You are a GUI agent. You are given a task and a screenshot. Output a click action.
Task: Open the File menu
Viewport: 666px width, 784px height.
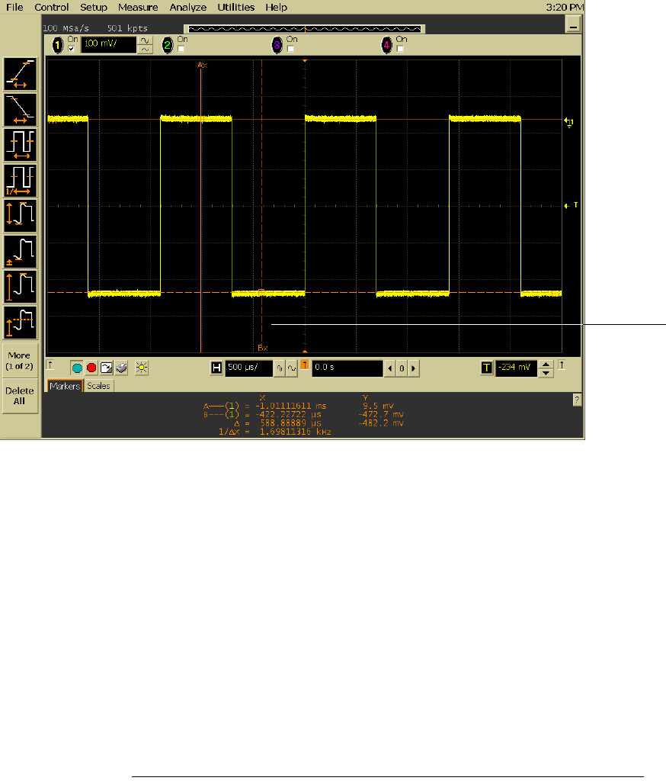click(14, 7)
